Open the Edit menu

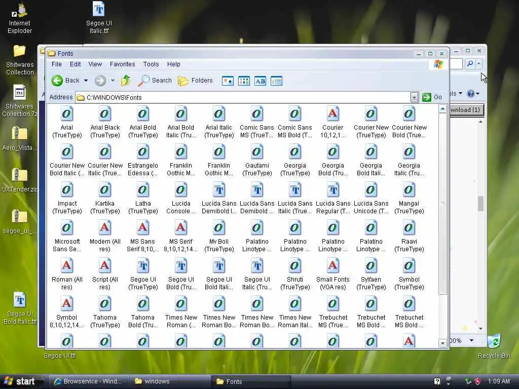[x=75, y=64]
